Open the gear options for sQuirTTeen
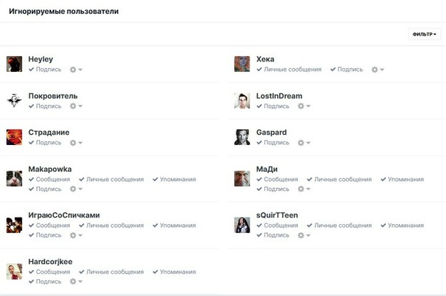446x296 pixels. point(304,235)
